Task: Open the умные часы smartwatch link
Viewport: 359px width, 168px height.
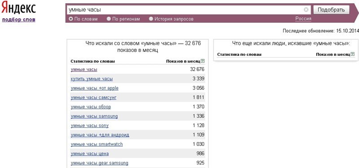Action: [x=97, y=144]
